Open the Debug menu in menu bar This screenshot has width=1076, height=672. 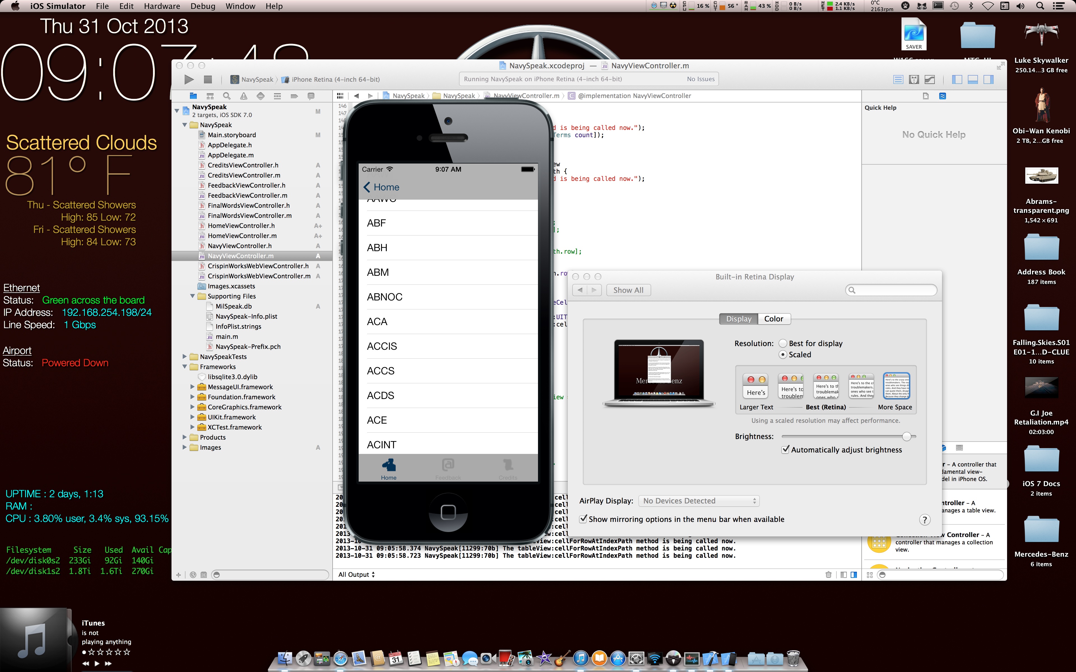(x=203, y=6)
